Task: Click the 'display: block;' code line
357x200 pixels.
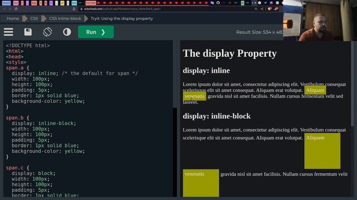Action: click(33, 173)
